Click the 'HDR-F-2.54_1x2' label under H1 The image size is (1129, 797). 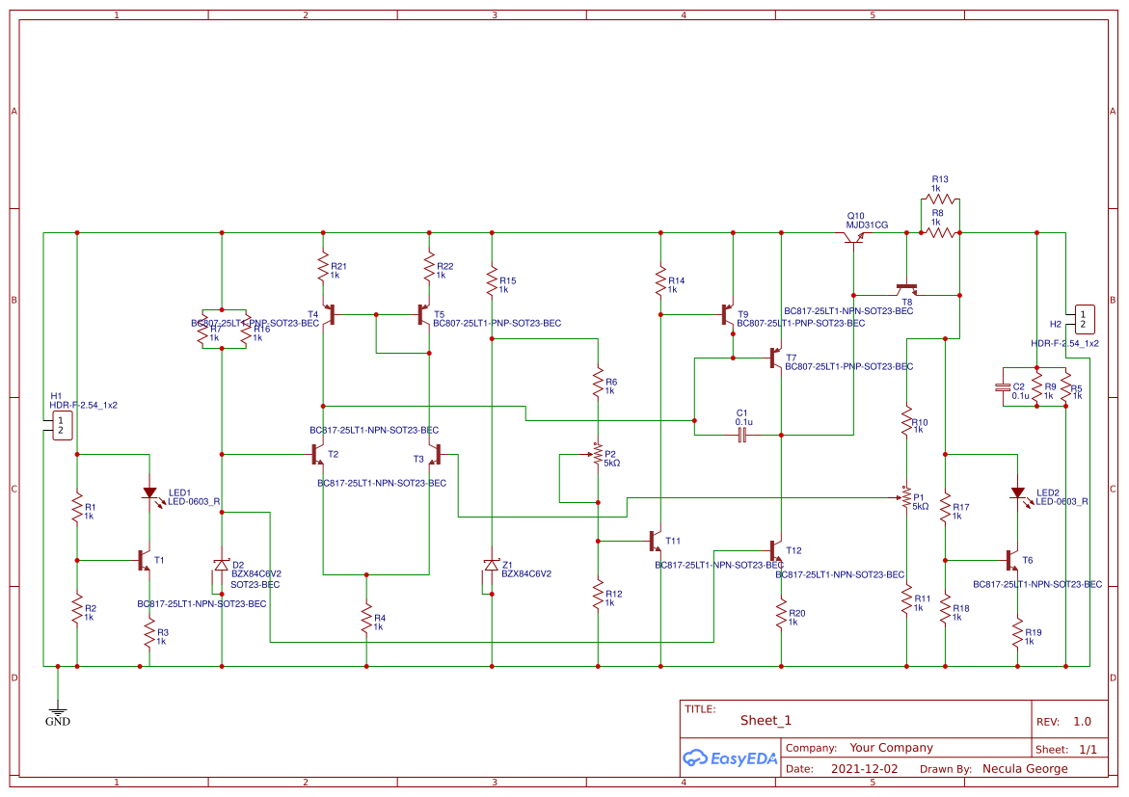tap(84, 405)
